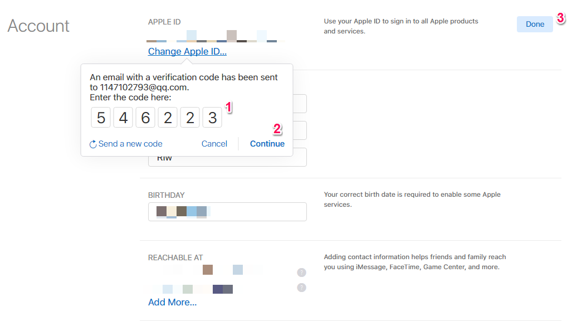Click the 'Adding contact information helps friends' description
Screen dimensions: 572x321
[415, 262]
